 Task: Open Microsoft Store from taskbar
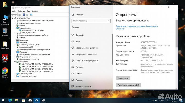pyautogui.click(x=23, y=100)
